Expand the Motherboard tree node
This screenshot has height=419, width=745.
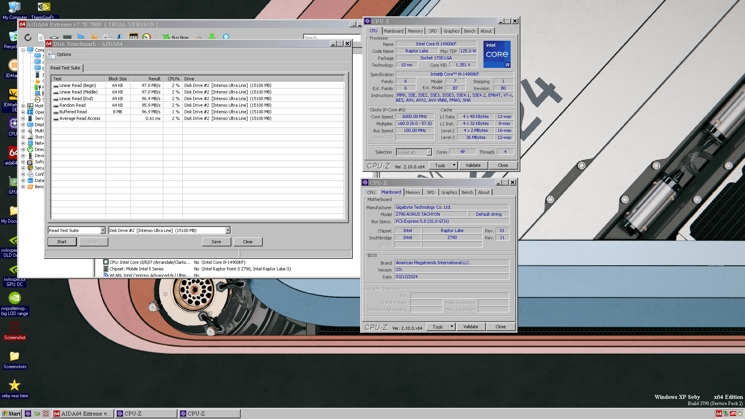[x=23, y=106]
